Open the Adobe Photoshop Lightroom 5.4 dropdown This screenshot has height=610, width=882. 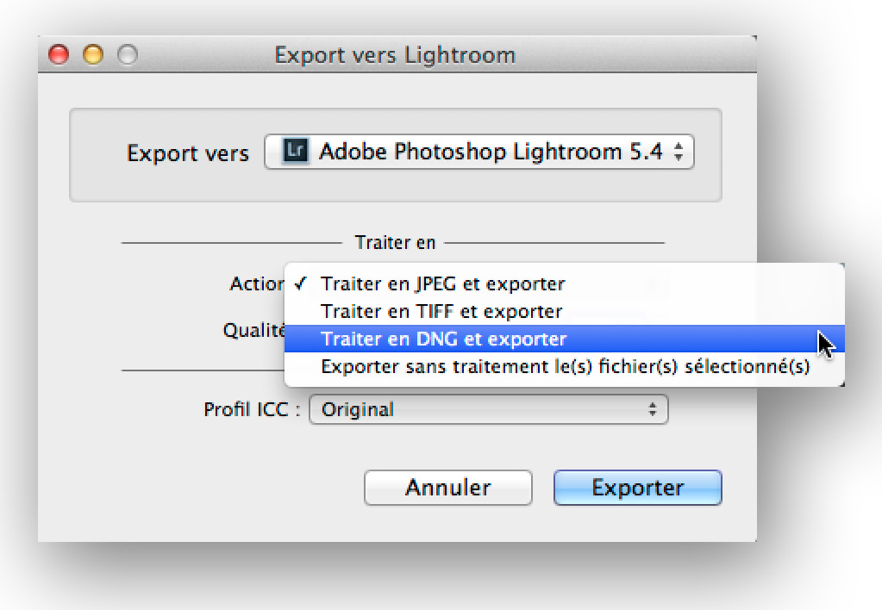click(479, 152)
